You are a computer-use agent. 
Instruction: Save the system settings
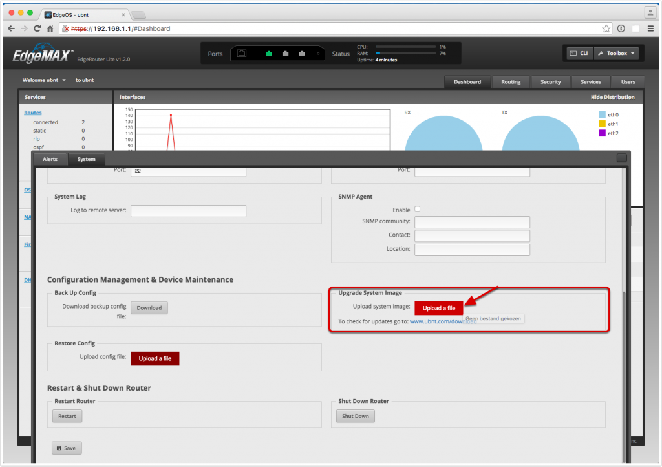click(67, 448)
